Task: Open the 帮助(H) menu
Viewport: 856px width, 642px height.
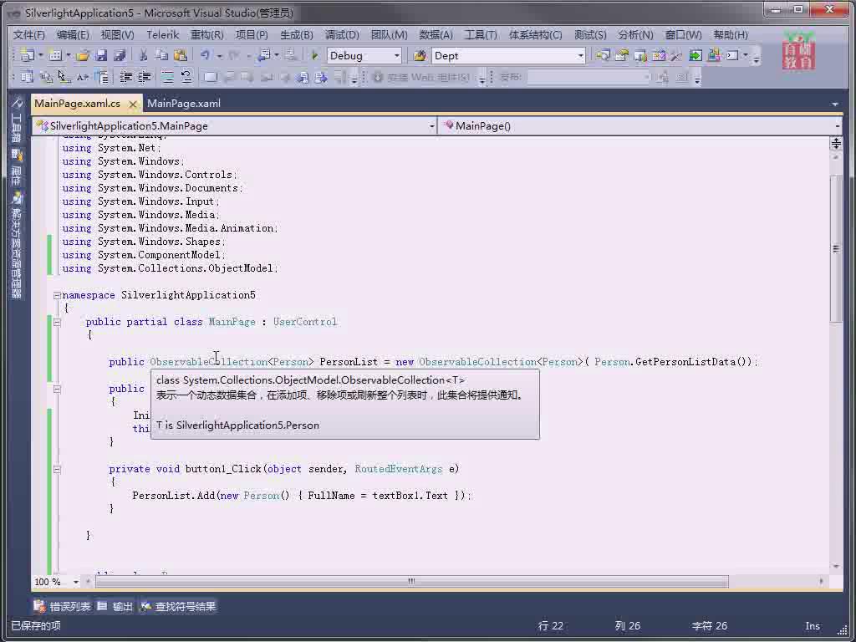Action: (x=731, y=35)
